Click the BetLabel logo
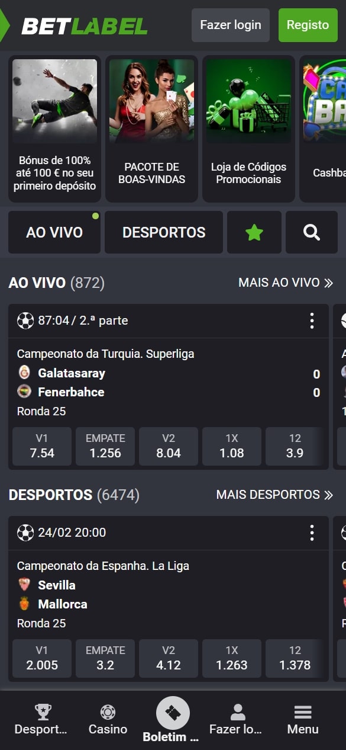The image size is (346, 750). [x=85, y=25]
